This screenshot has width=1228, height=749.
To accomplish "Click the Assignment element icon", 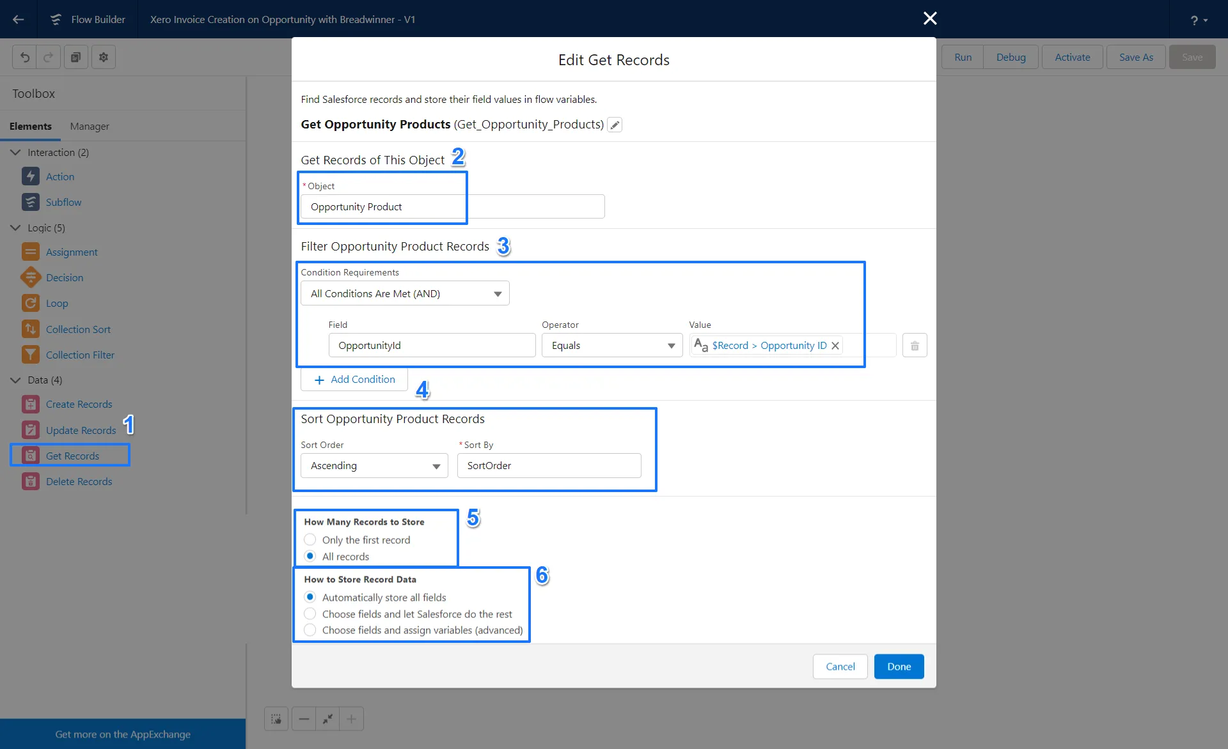I will point(30,252).
